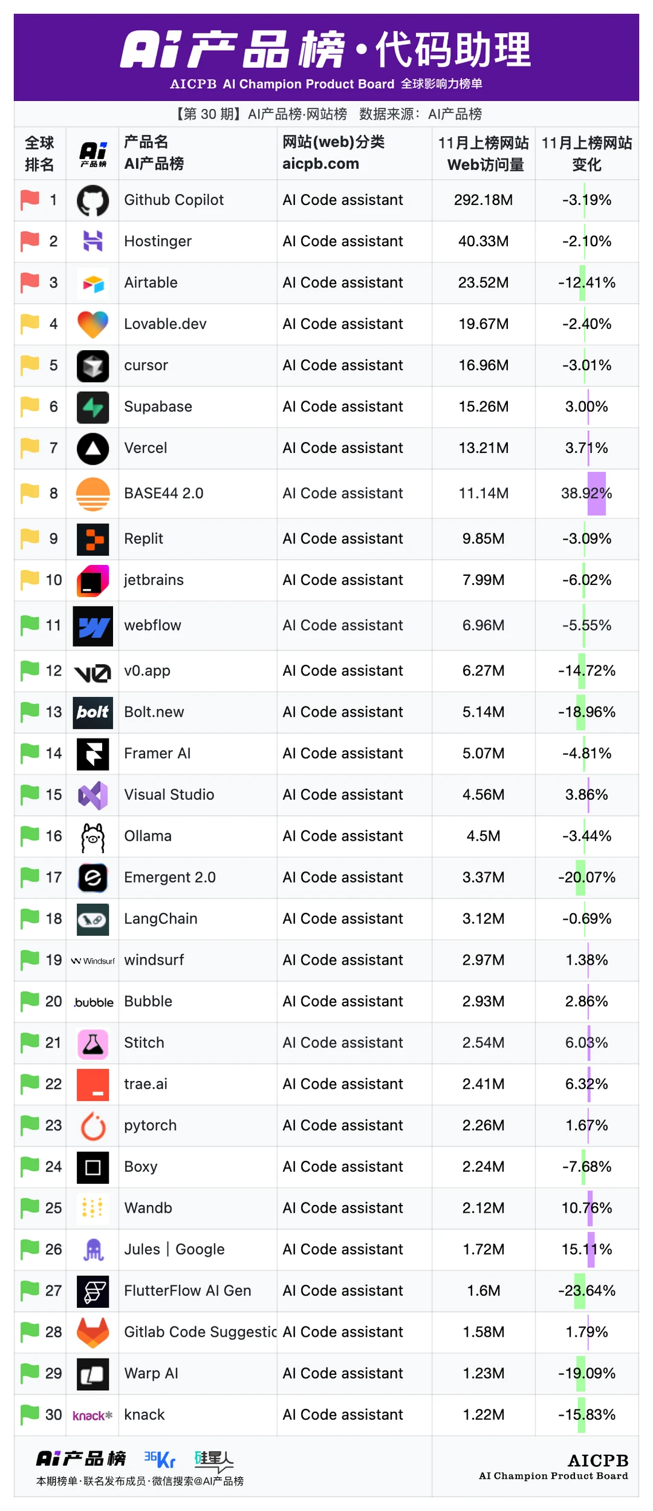This screenshot has height=1511, width=653.
Task: Click the Vercel triangle logo
Action: click(93, 448)
